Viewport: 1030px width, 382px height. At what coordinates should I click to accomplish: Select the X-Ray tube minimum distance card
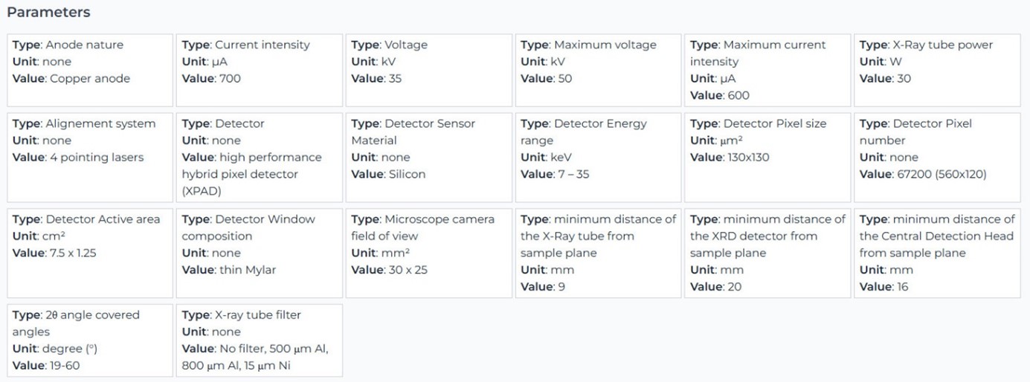599,253
